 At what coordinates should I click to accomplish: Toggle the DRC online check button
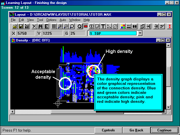129,26
